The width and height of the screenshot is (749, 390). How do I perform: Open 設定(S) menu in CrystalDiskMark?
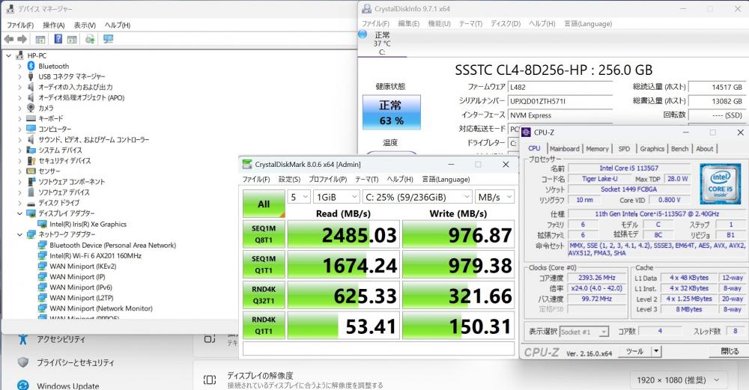click(x=289, y=179)
